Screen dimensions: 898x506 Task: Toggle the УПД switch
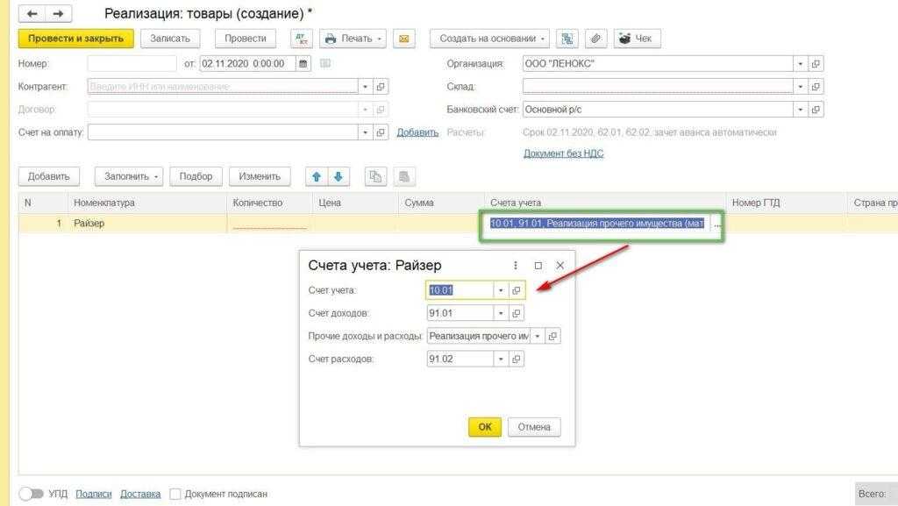point(31,494)
